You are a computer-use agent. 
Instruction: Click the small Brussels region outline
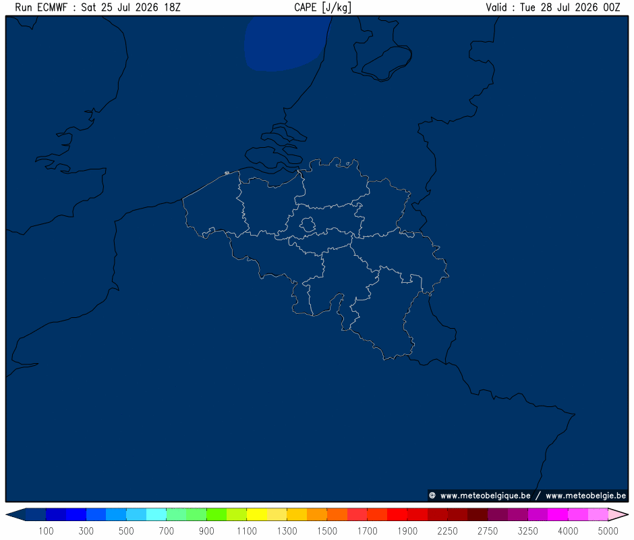308,224
